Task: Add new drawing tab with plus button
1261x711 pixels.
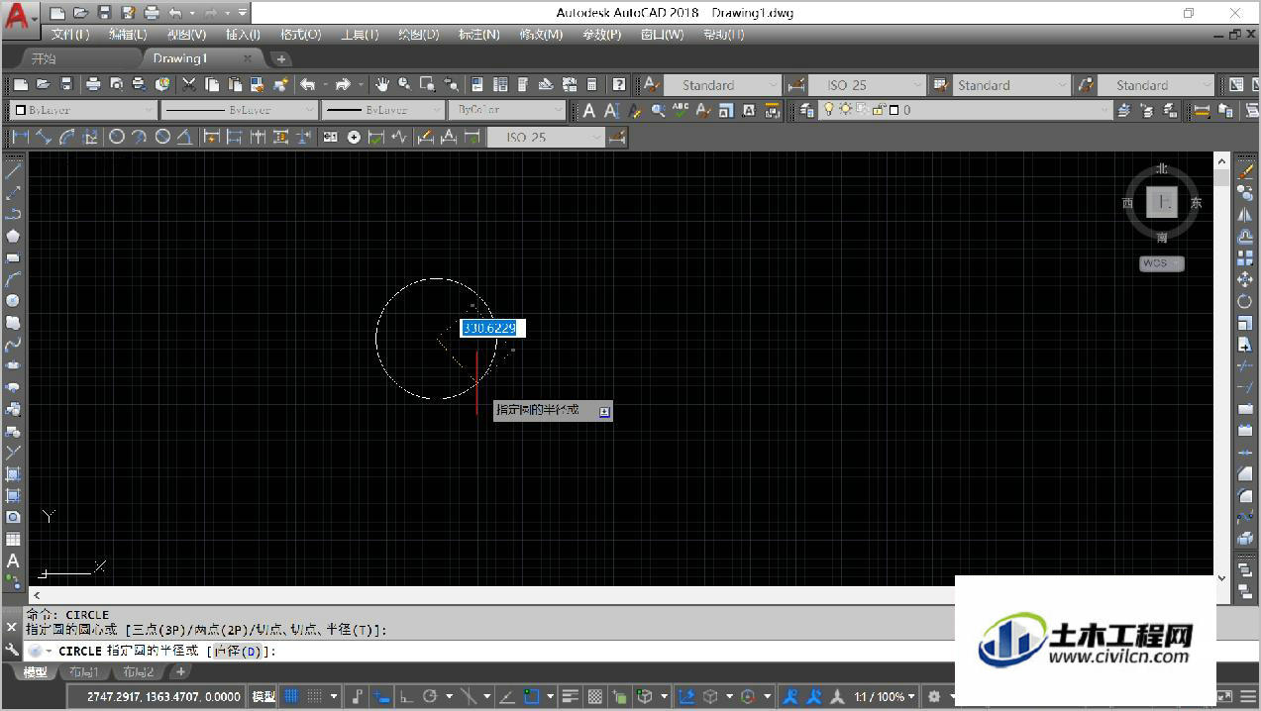Action: click(280, 58)
